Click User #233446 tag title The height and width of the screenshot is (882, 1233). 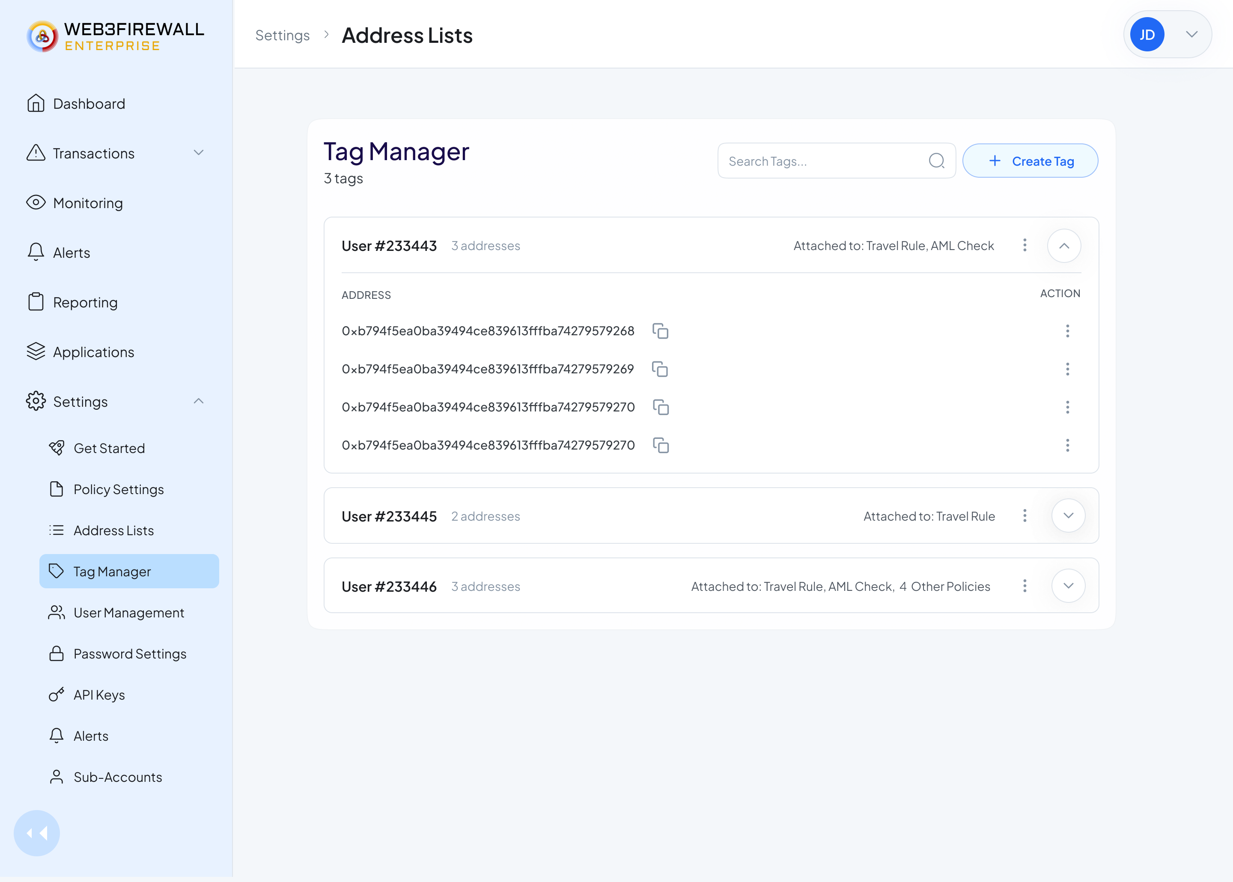point(389,587)
